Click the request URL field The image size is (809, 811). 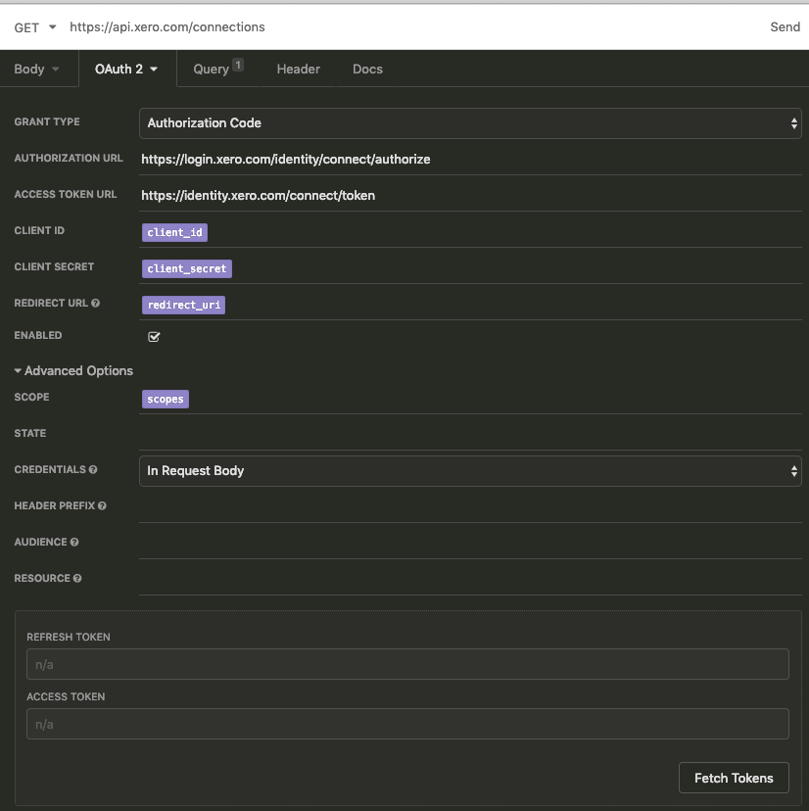tap(414, 26)
